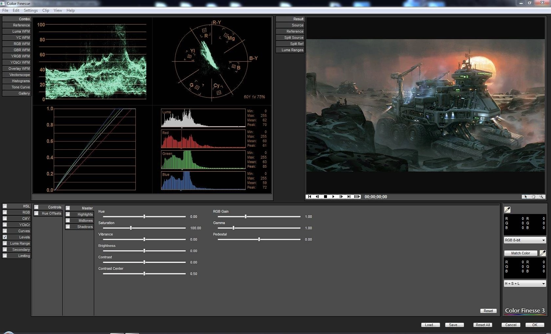The width and height of the screenshot is (551, 334).
Task: Uncheck the Levels checkbox
Action: point(5,237)
